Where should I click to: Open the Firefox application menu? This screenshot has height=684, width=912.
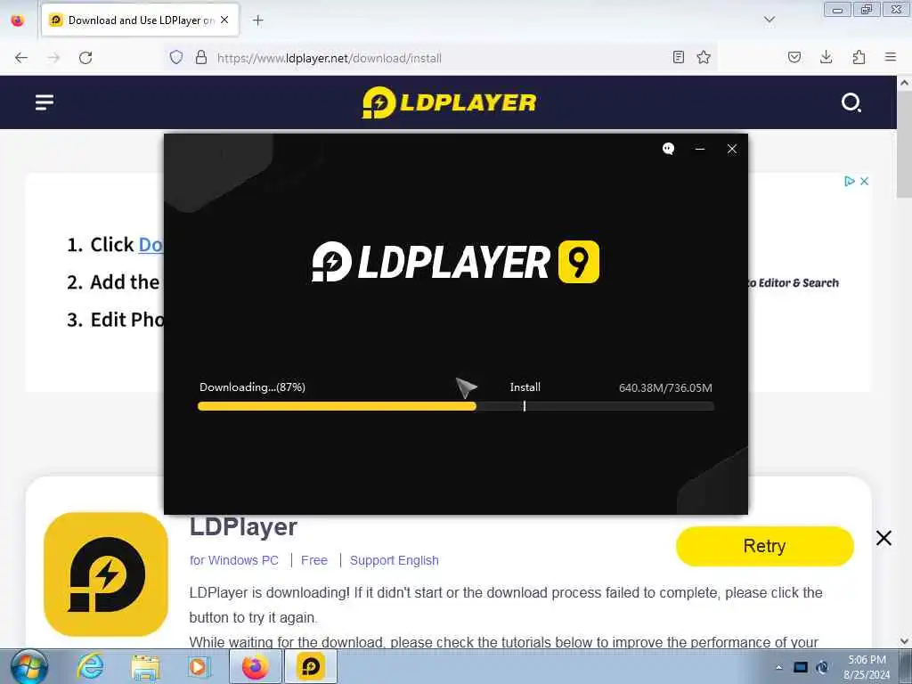[891, 57]
